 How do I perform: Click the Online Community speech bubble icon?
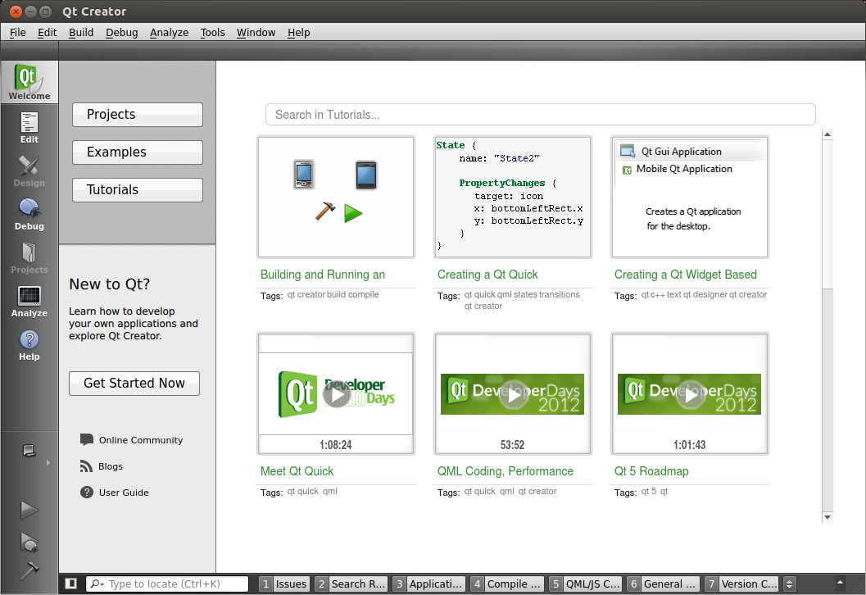pos(87,440)
